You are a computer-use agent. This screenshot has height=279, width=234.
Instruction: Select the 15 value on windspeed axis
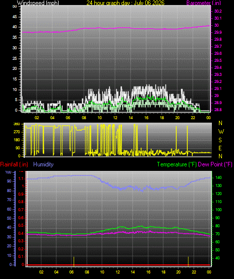15,79
